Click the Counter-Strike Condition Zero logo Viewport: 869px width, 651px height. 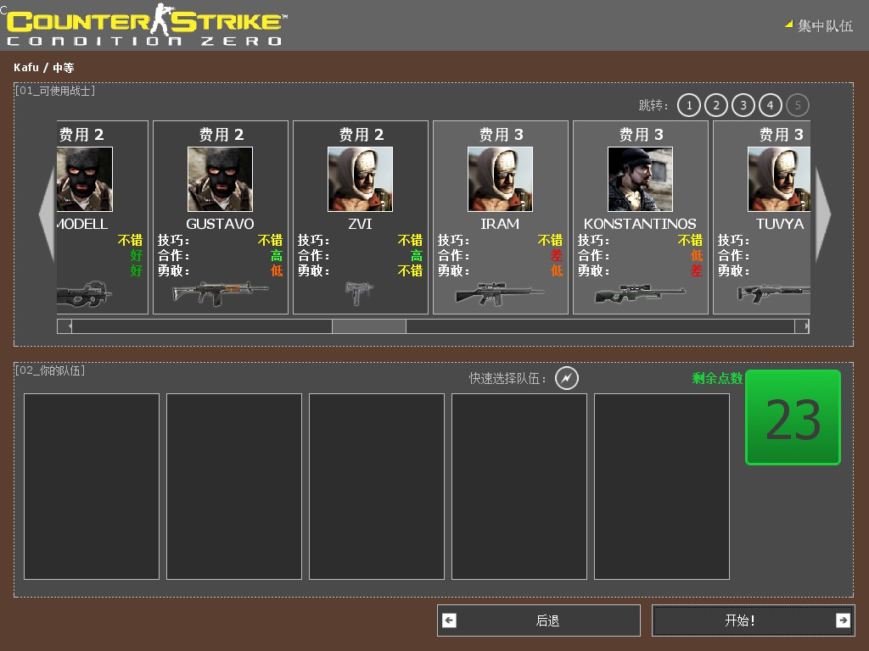click(146, 25)
